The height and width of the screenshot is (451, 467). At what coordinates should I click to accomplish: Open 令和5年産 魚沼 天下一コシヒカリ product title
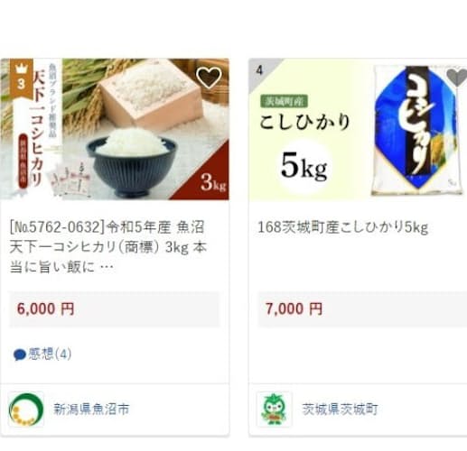click(x=108, y=247)
